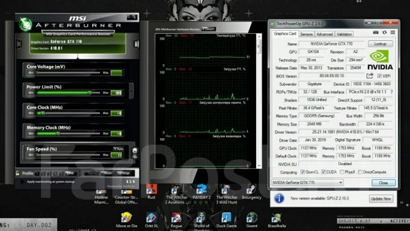Open Rust desktop shortcut
The image size is (410, 231).
click(151, 192)
